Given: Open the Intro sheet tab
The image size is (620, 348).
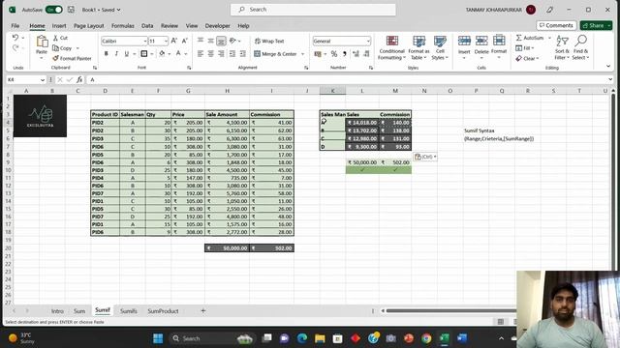Looking at the screenshot, I should coord(57,311).
